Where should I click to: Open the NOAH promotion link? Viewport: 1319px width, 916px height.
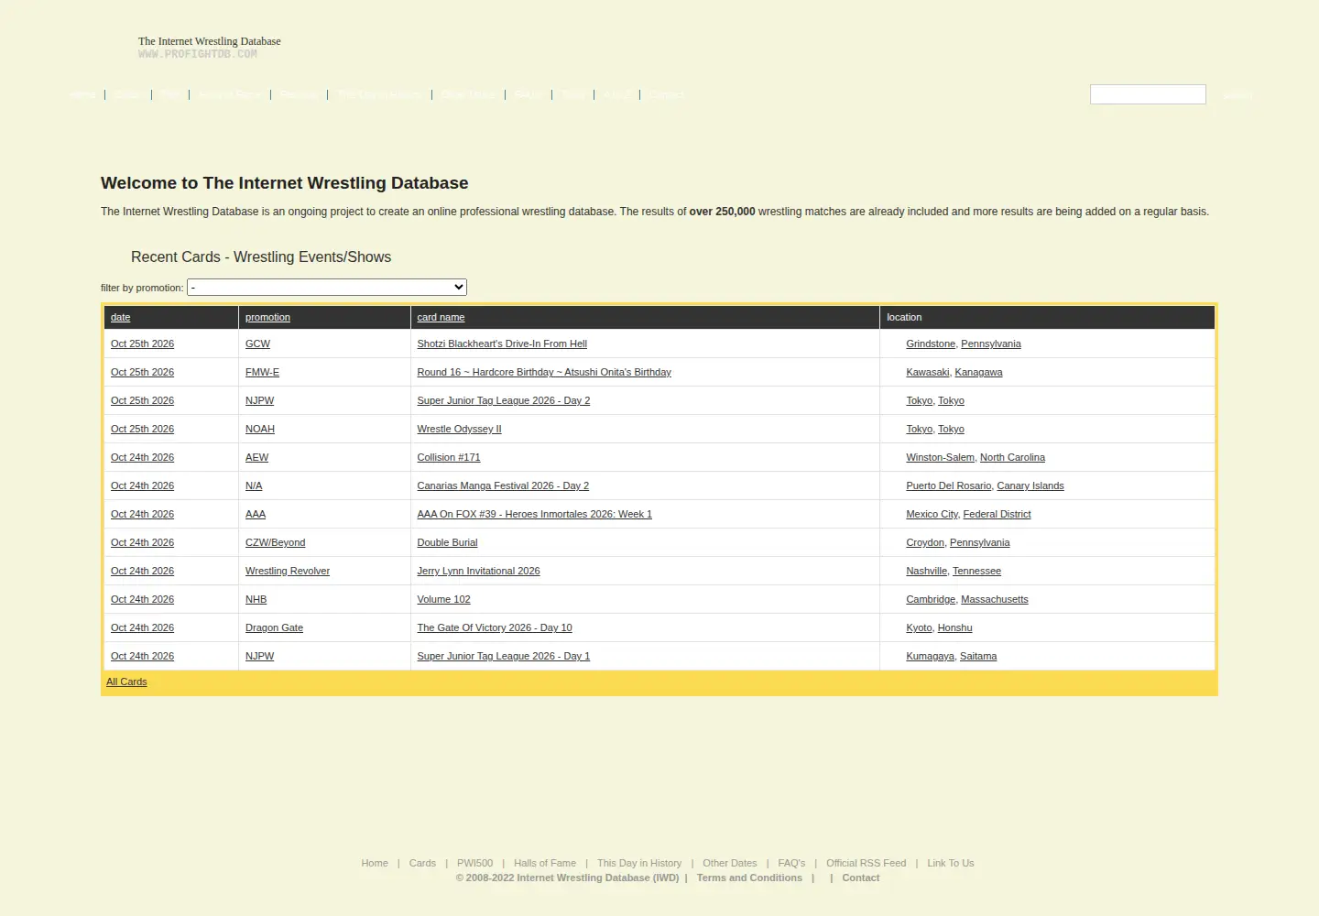coord(260,429)
